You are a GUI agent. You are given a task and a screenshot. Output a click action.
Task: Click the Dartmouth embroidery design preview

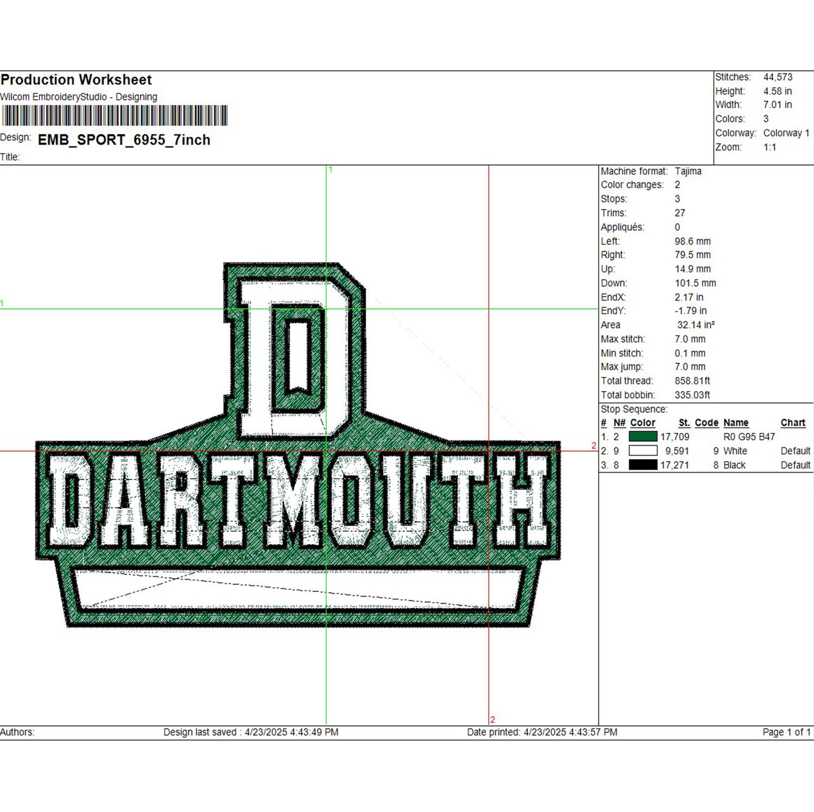(x=298, y=445)
